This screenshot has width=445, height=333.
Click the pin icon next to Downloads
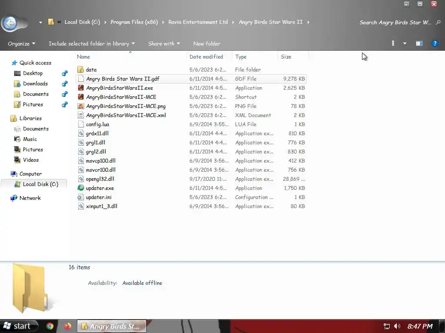65,84
